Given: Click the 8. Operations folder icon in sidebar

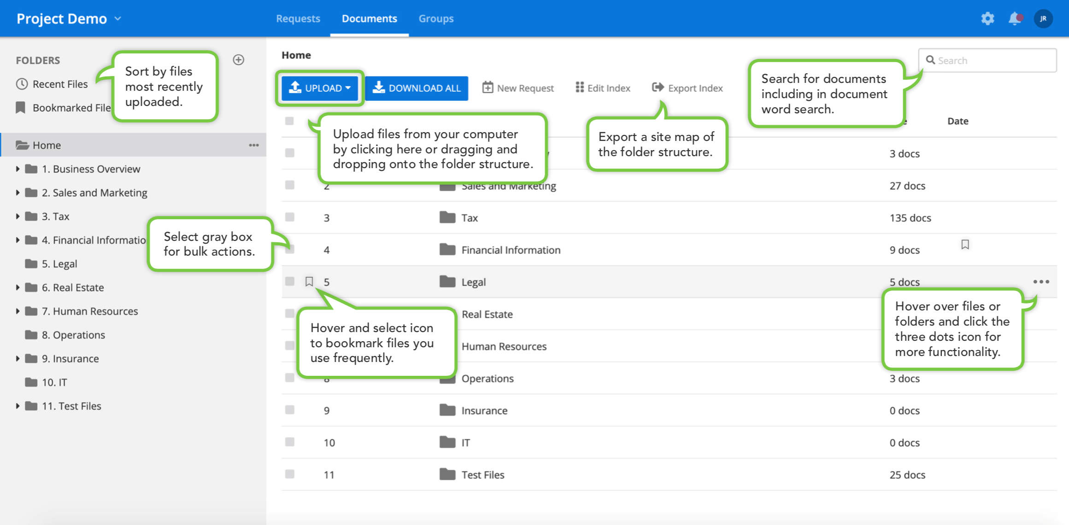Looking at the screenshot, I should coord(31,335).
